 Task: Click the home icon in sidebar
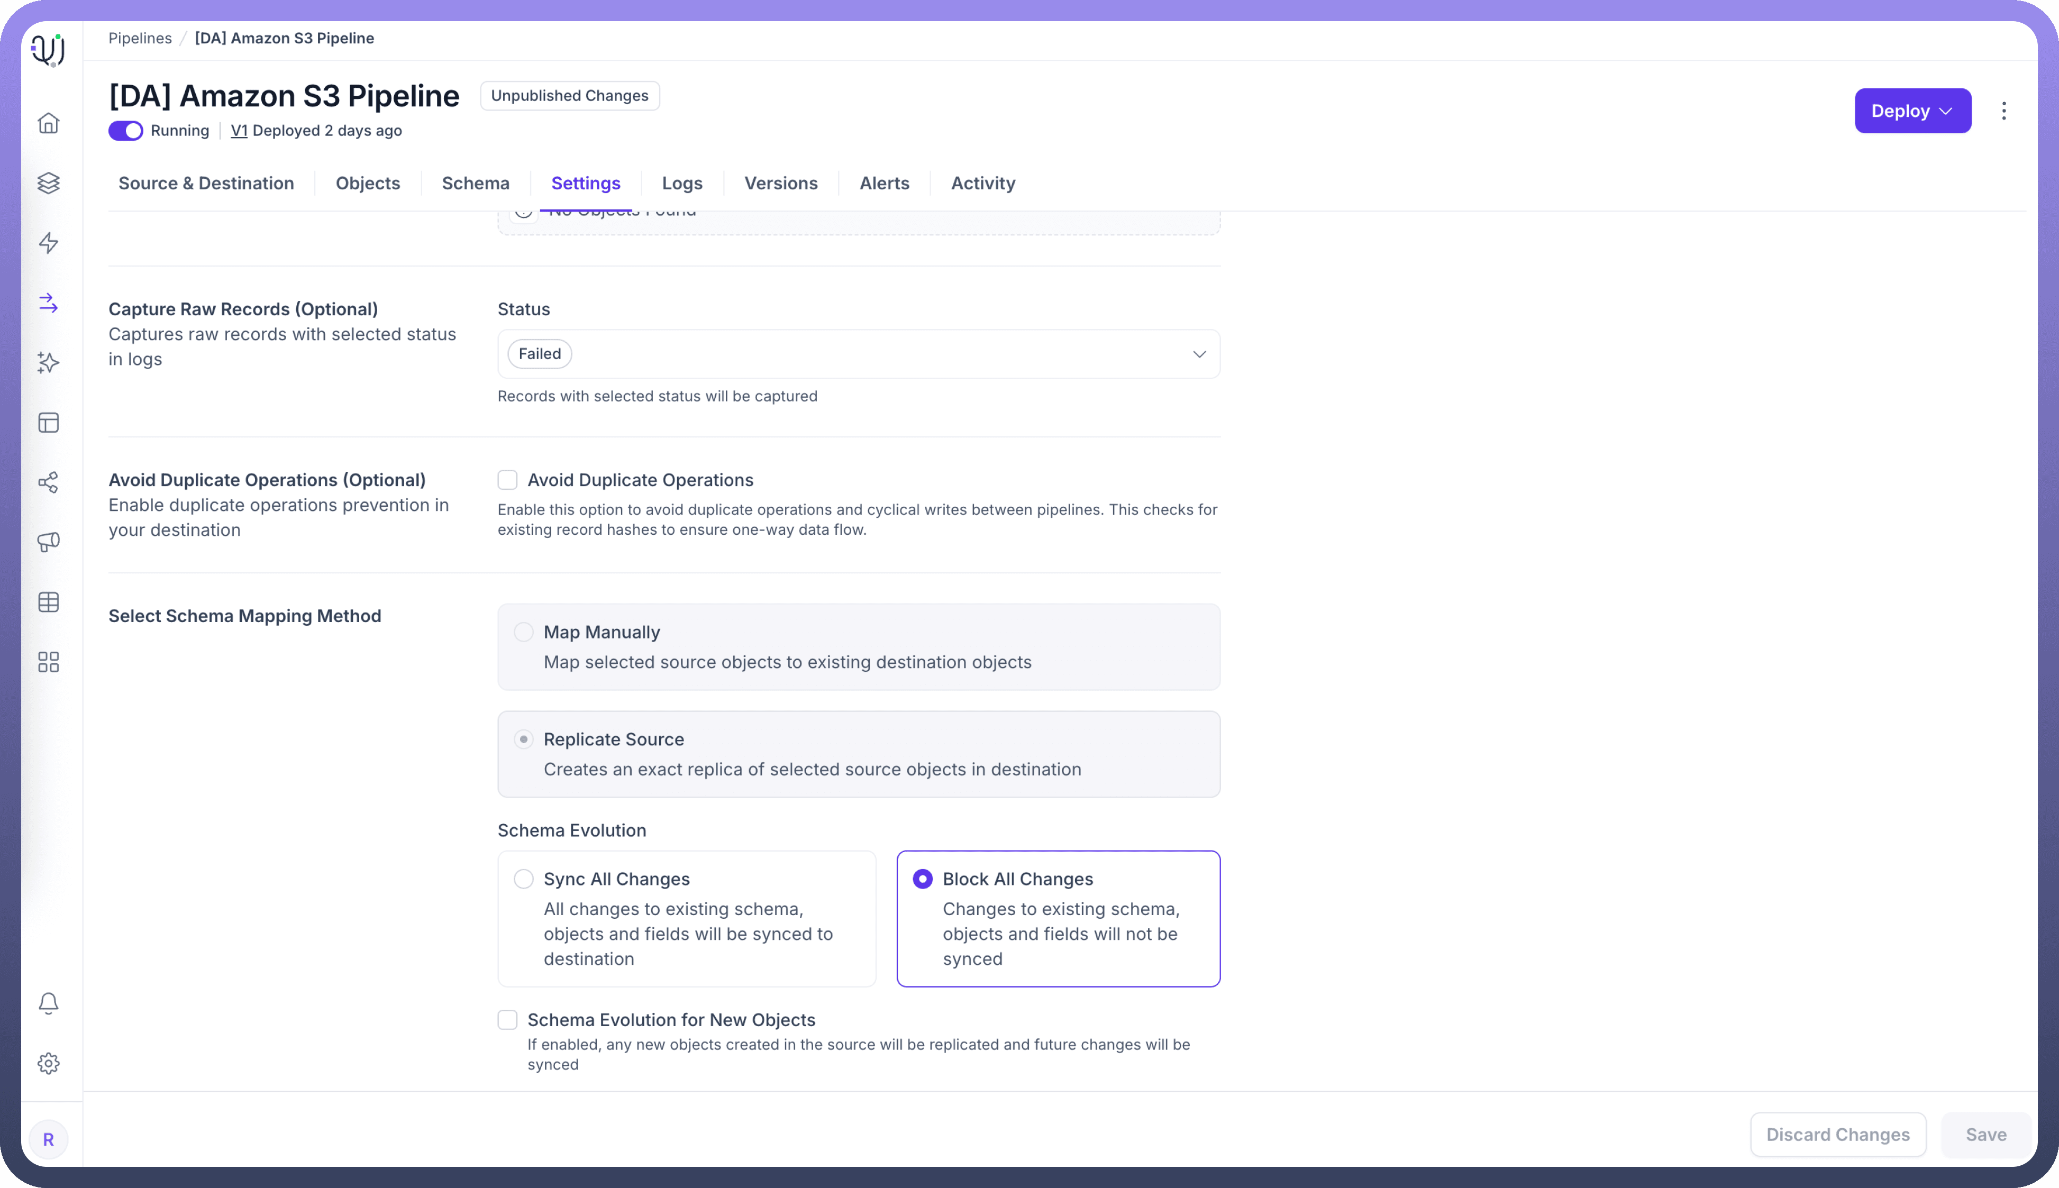[48, 123]
